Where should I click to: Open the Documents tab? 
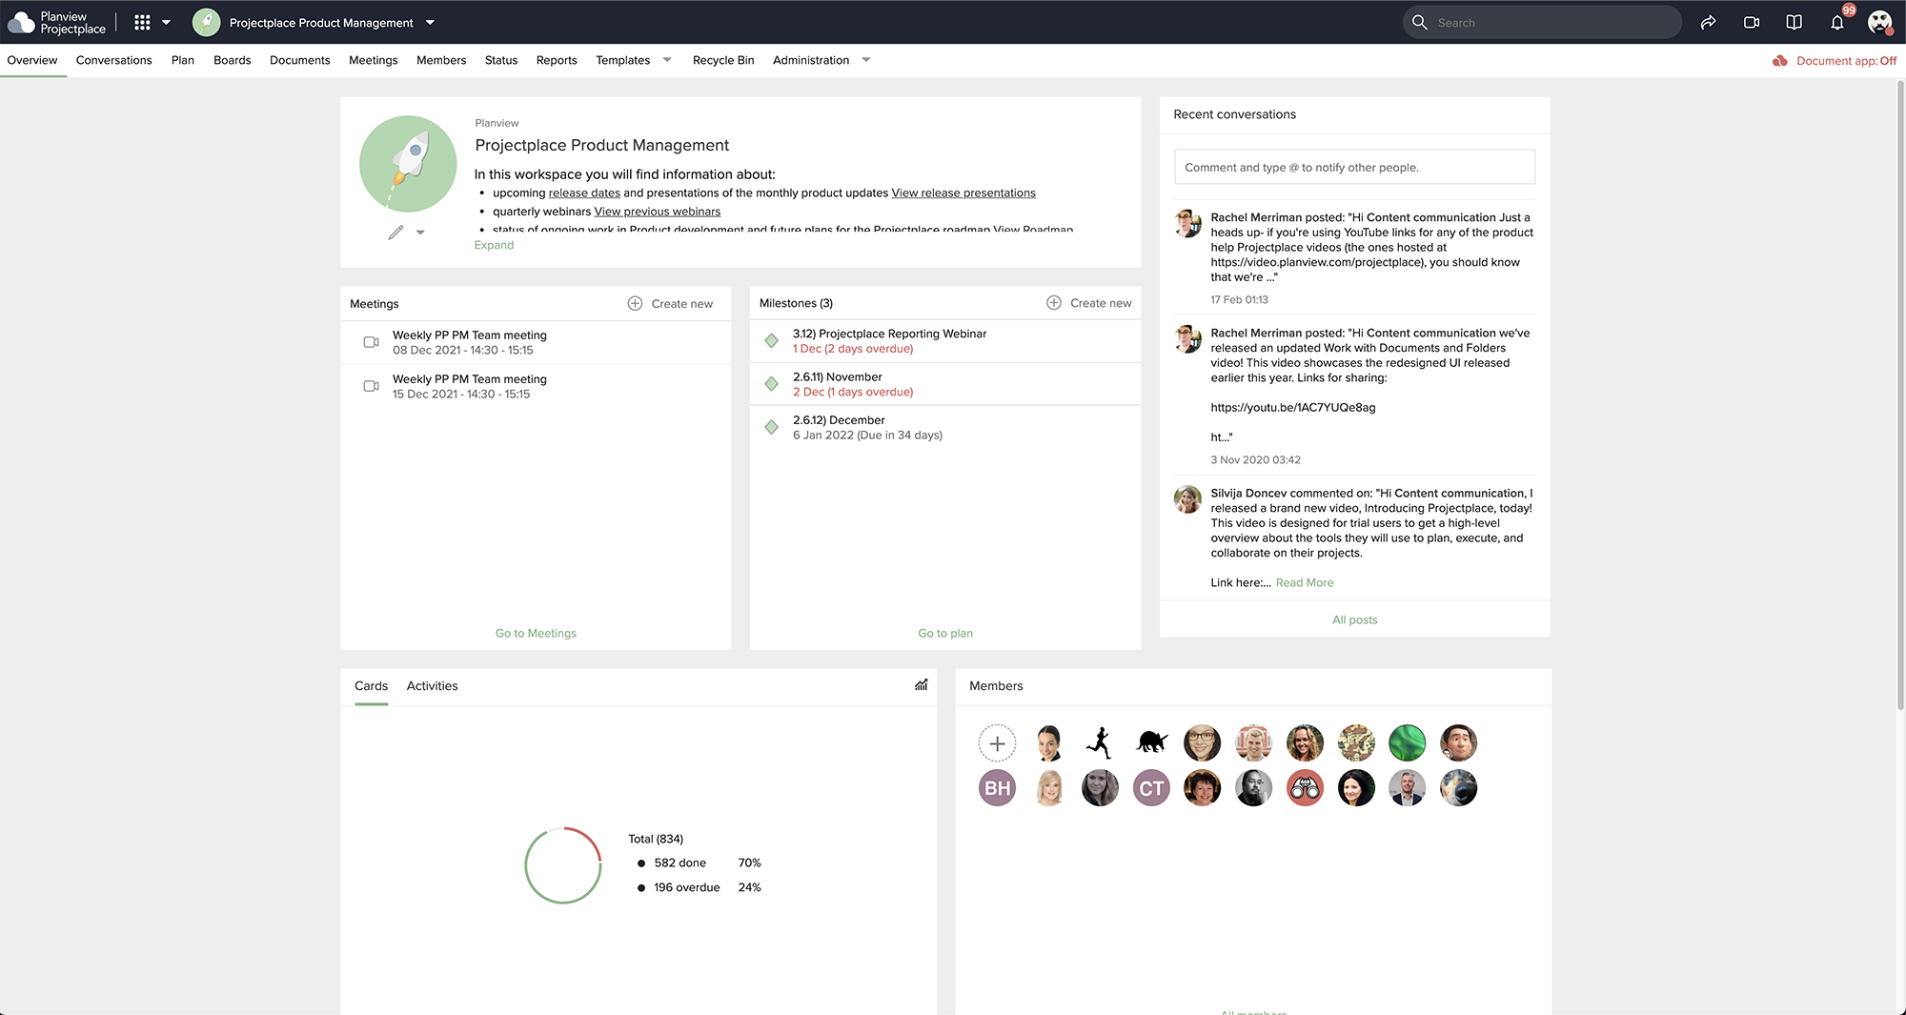coord(300,60)
